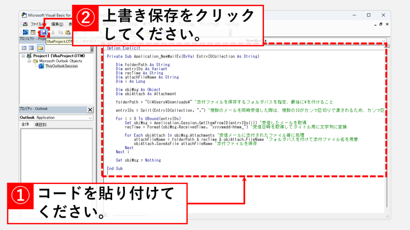Screen dimensions: 410x230
Task: Click the View Object icon in Project panel
Action: coord(31,48)
